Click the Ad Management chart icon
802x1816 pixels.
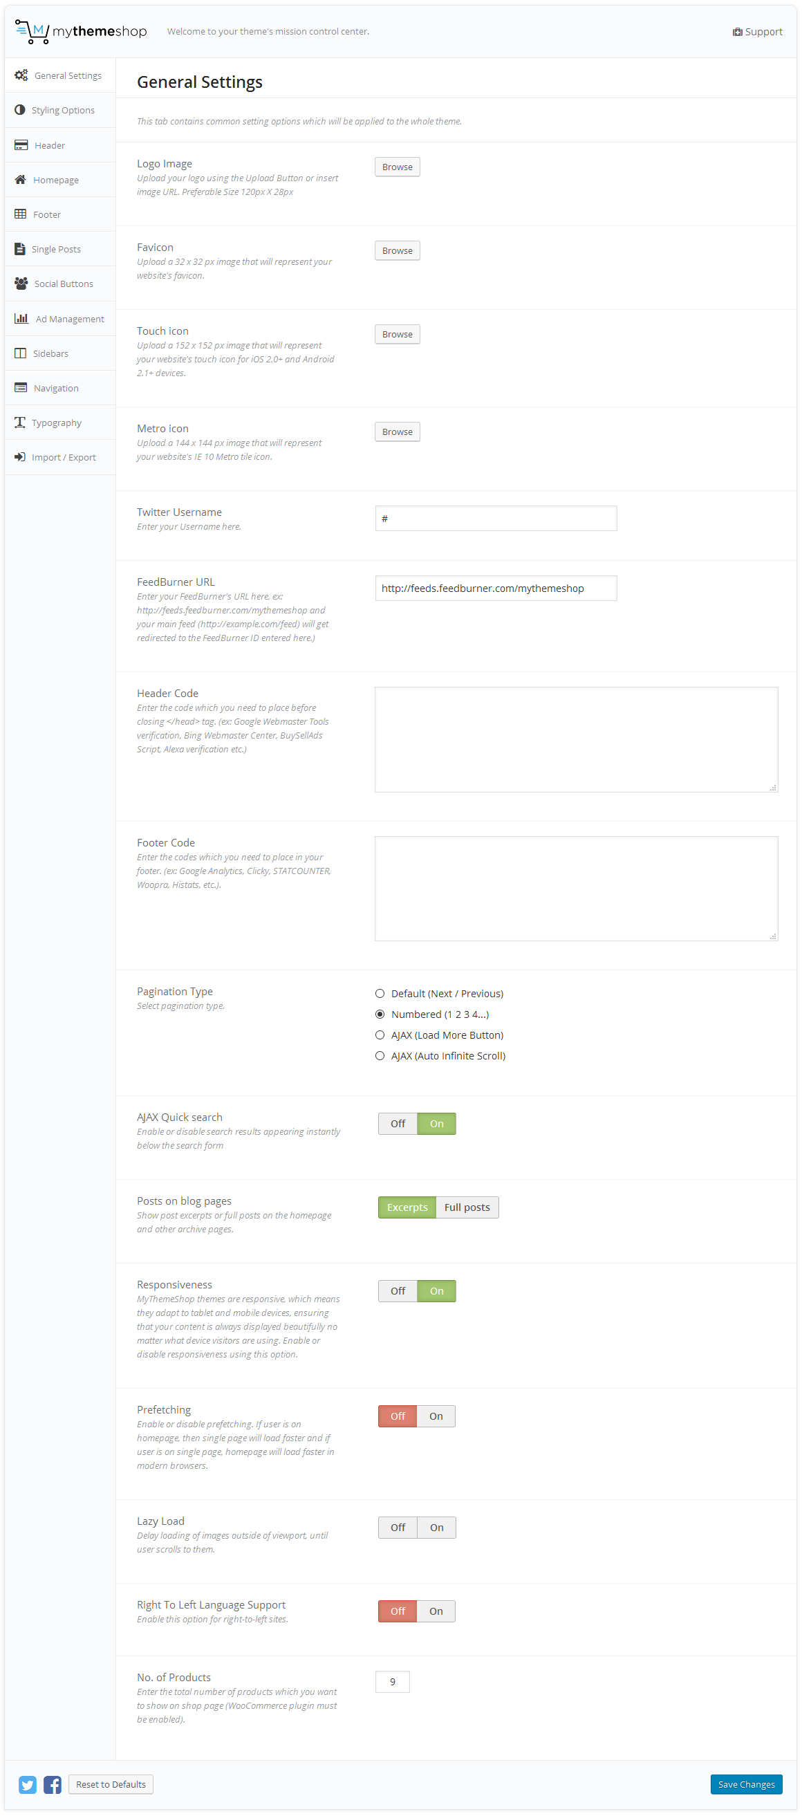point(21,319)
